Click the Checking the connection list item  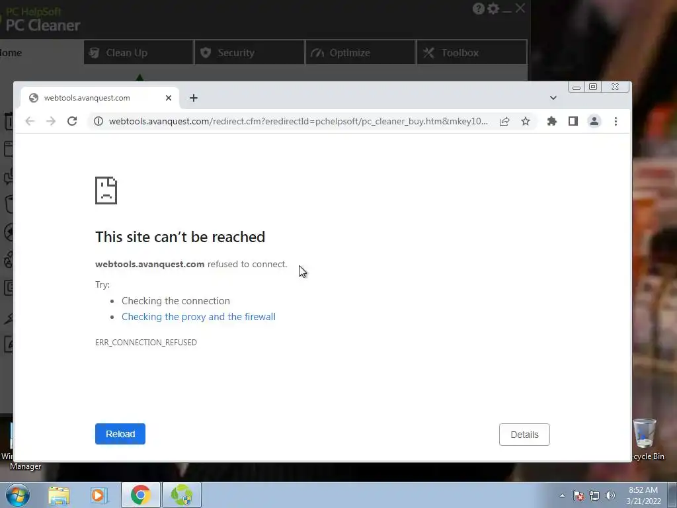tap(176, 301)
